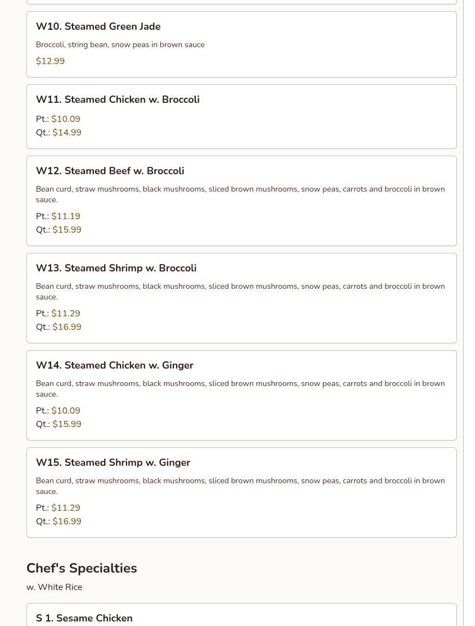Open W12. Steamed Beef w. Broccoli
Image resolution: width=475 pixels, height=626 pixels.
[110, 171]
